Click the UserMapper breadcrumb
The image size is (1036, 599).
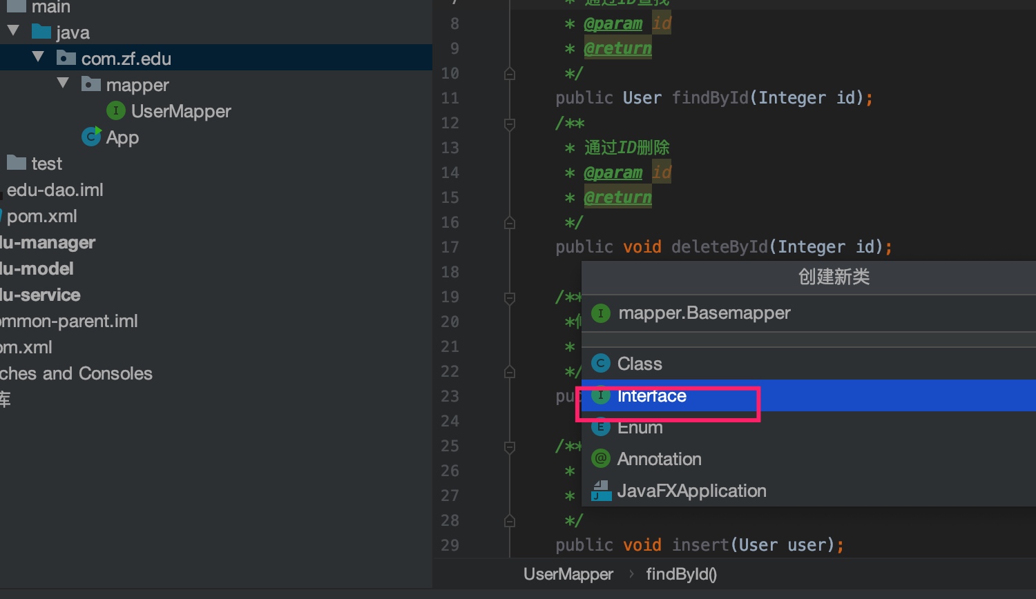point(568,574)
